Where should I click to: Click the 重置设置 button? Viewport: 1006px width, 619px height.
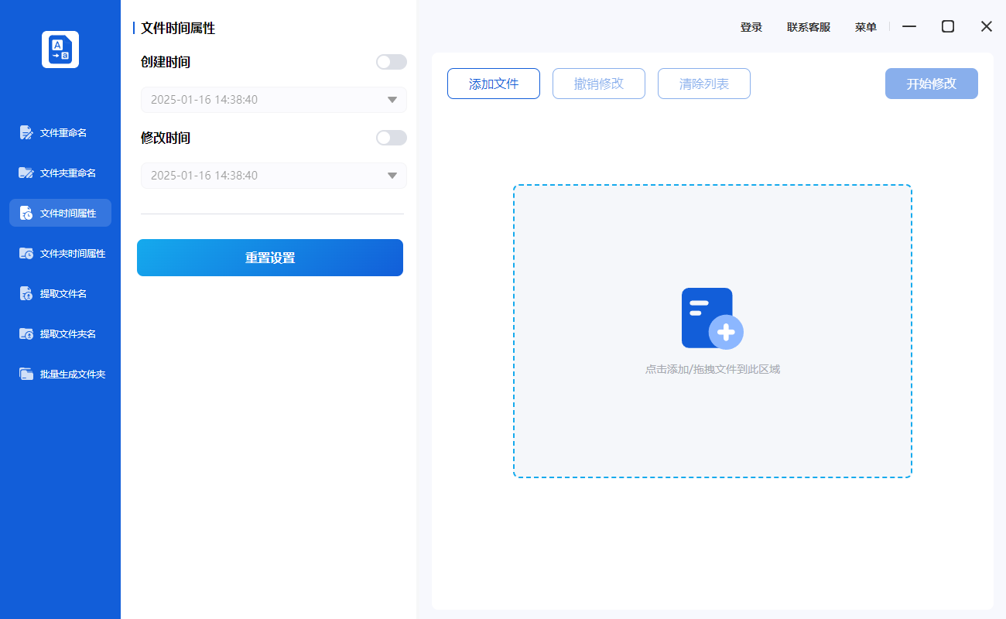pos(270,258)
